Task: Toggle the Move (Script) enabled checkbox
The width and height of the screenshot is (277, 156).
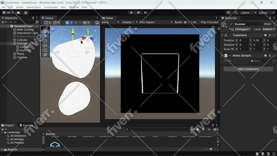Action: [230, 55]
